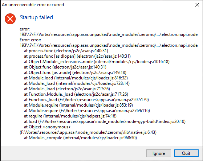Click the "An unrecoverable error occurred" title text

click(33, 5)
